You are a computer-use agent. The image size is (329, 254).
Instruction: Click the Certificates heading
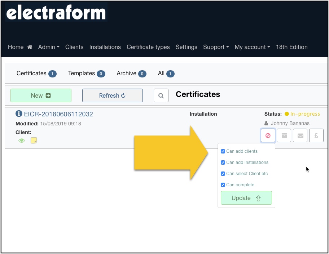click(x=198, y=94)
